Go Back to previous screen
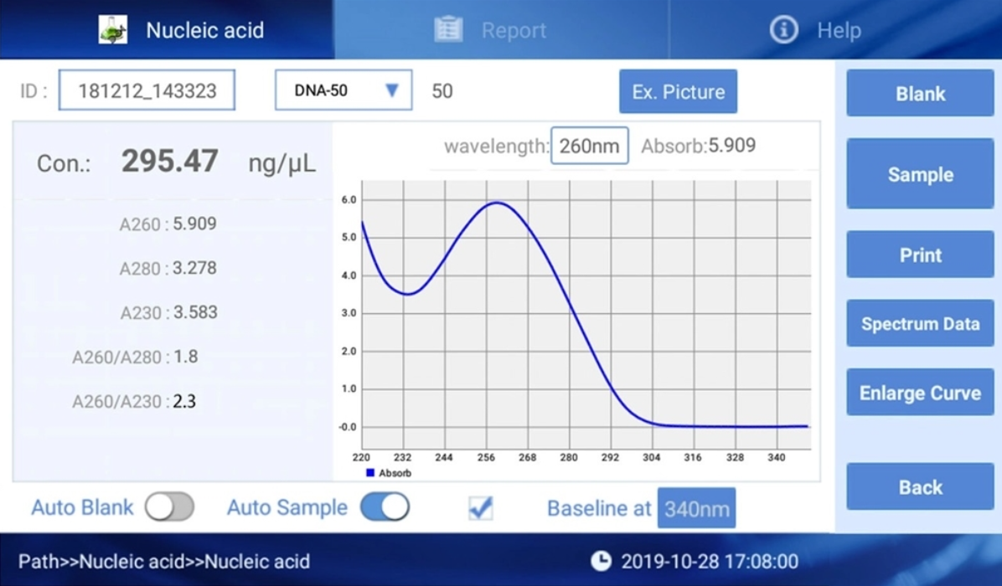The height and width of the screenshot is (586, 1002). [x=920, y=487]
